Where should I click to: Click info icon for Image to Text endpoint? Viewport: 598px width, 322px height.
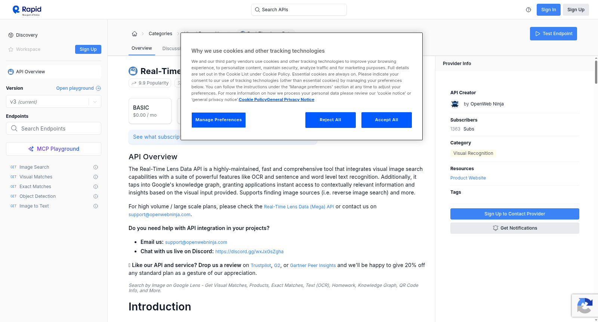pos(96,206)
